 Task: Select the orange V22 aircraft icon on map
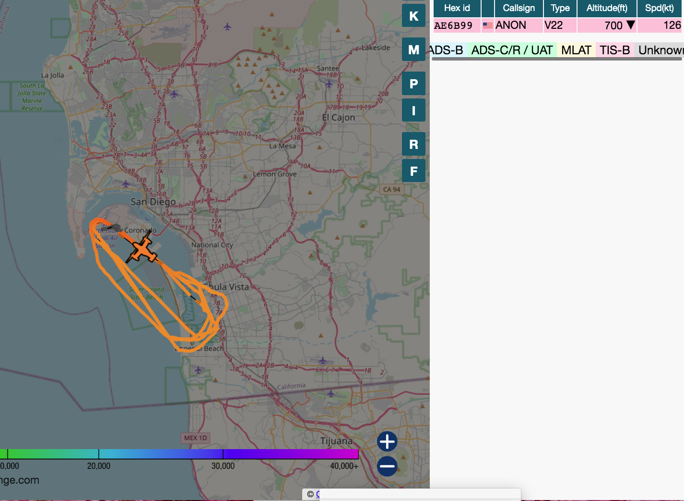pos(142,249)
